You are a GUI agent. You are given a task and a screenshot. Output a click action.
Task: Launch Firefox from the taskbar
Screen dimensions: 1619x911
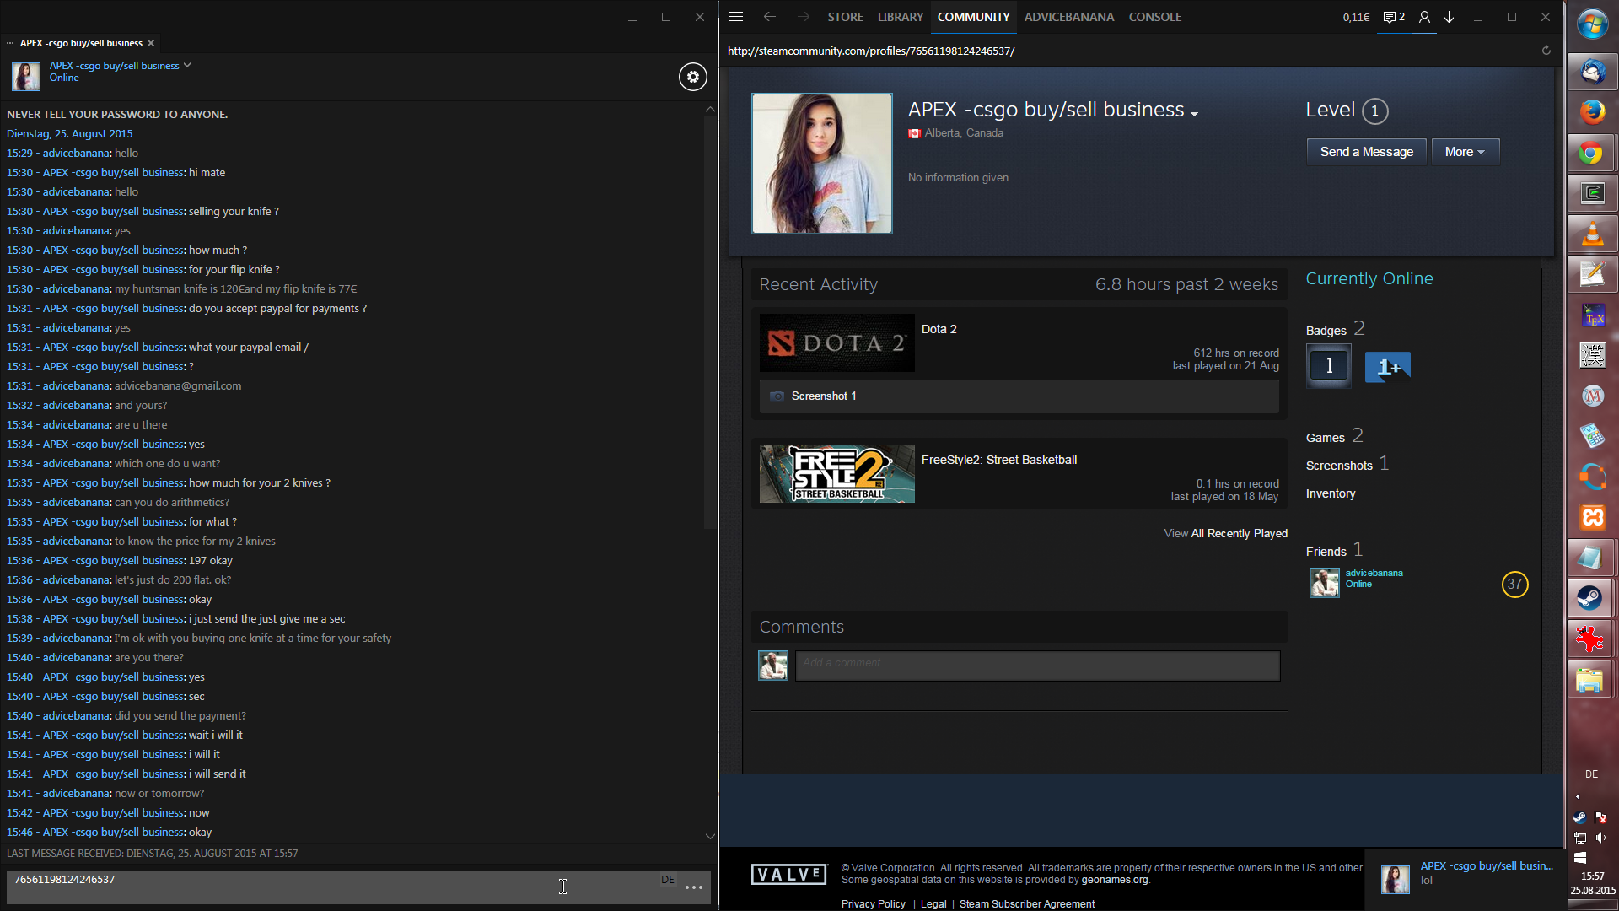tap(1592, 111)
